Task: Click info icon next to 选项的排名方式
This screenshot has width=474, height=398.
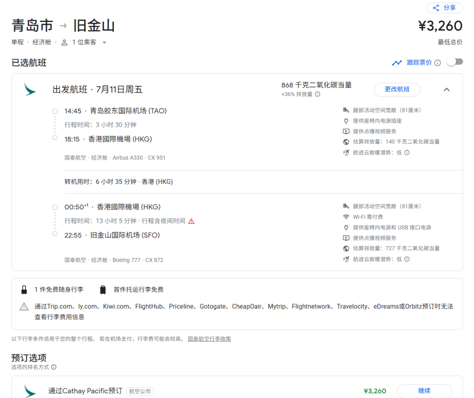Action: [x=54, y=367]
